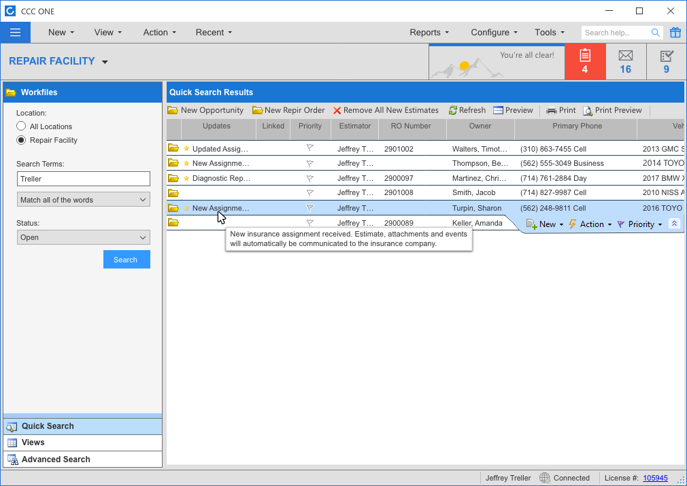Screen dimensions: 687x486
Task: Open folder icon for Walters row
Action: tap(173, 148)
